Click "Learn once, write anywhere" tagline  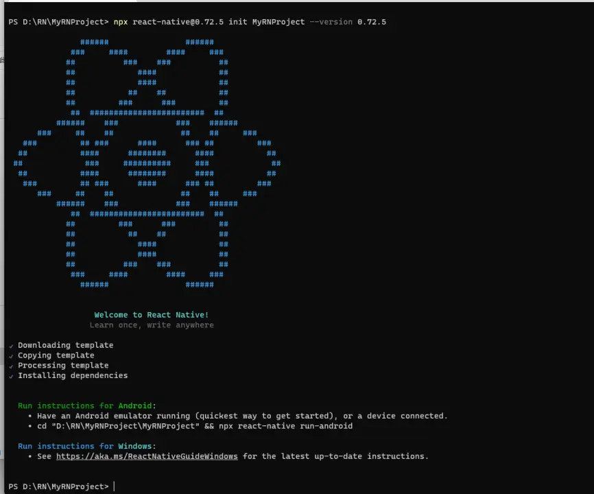click(152, 325)
